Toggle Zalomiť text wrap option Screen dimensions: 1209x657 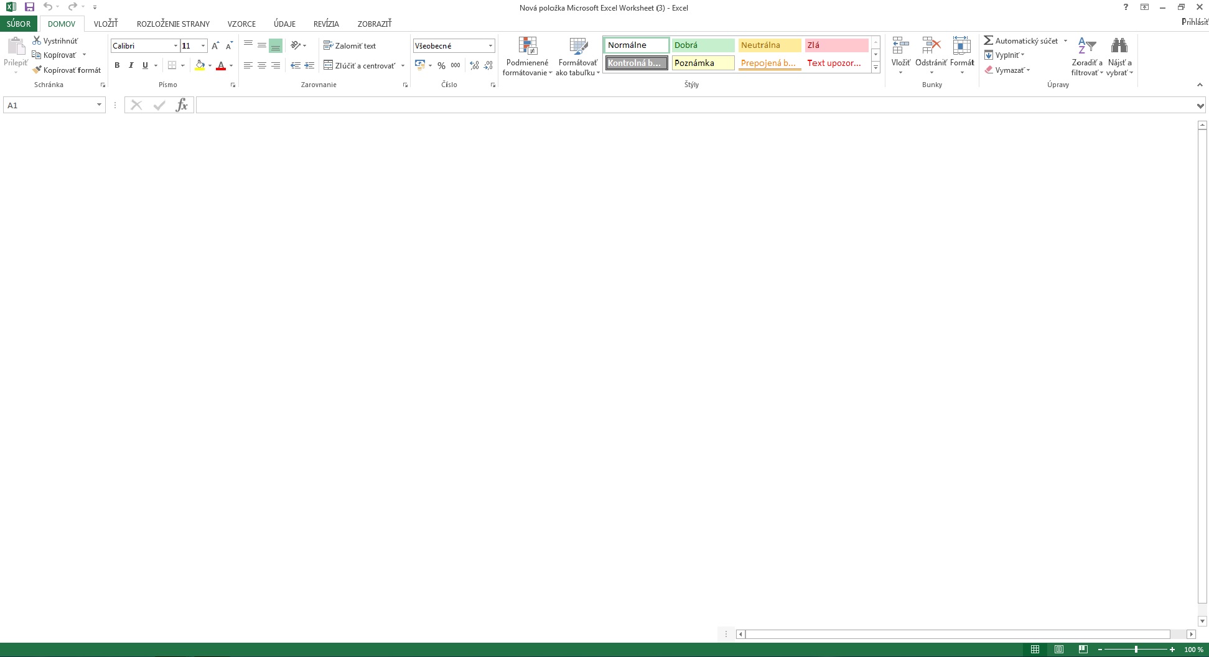coord(350,45)
